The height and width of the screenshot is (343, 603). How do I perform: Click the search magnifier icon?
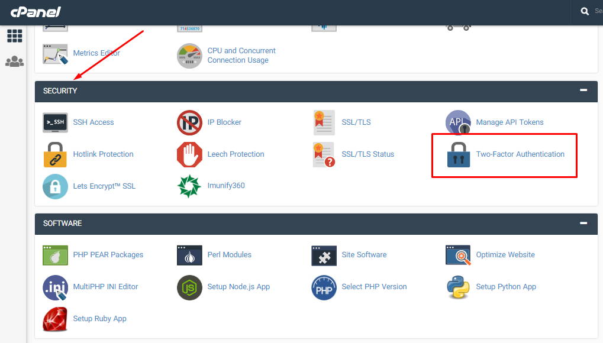pyautogui.click(x=585, y=12)
